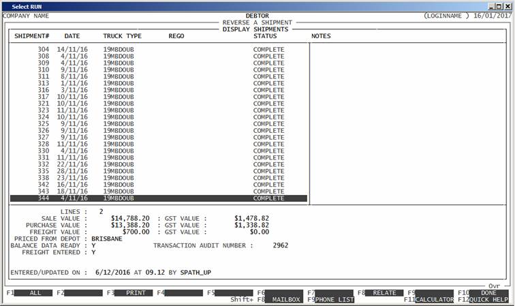The width and height of the screenshot is (515, 306).
Task: Click the Ovr status indicator
Action: pos(494,286)
